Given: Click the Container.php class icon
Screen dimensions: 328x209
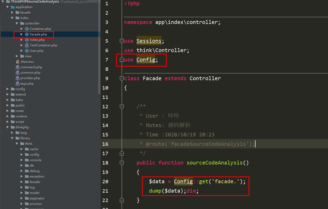Looking at the screenshot, I should click(27, 29).
